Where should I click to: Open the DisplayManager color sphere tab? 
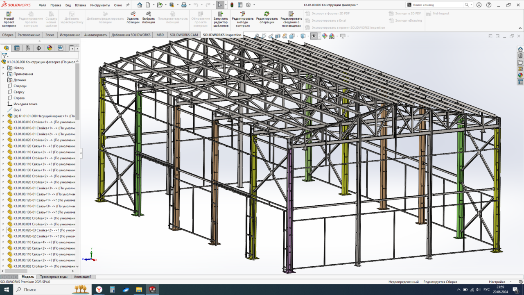[x=50, y=48]
